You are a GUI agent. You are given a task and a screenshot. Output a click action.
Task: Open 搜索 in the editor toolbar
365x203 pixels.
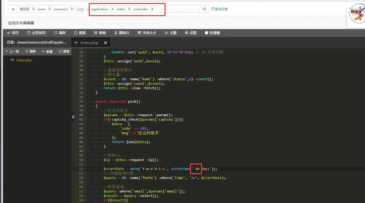click(80, 33)
